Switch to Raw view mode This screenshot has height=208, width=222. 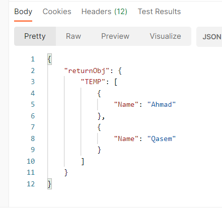pyautogui.click(x=73, y=36)
